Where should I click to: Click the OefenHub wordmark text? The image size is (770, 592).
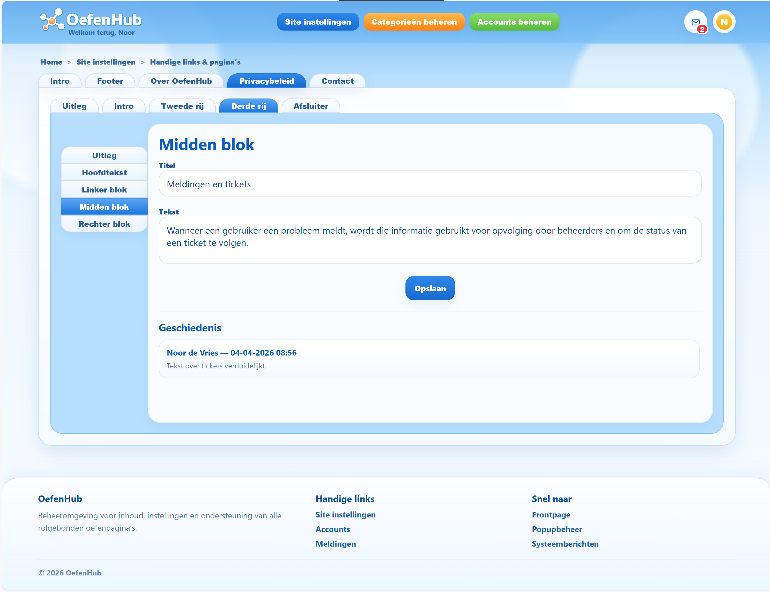coord(104,20)
